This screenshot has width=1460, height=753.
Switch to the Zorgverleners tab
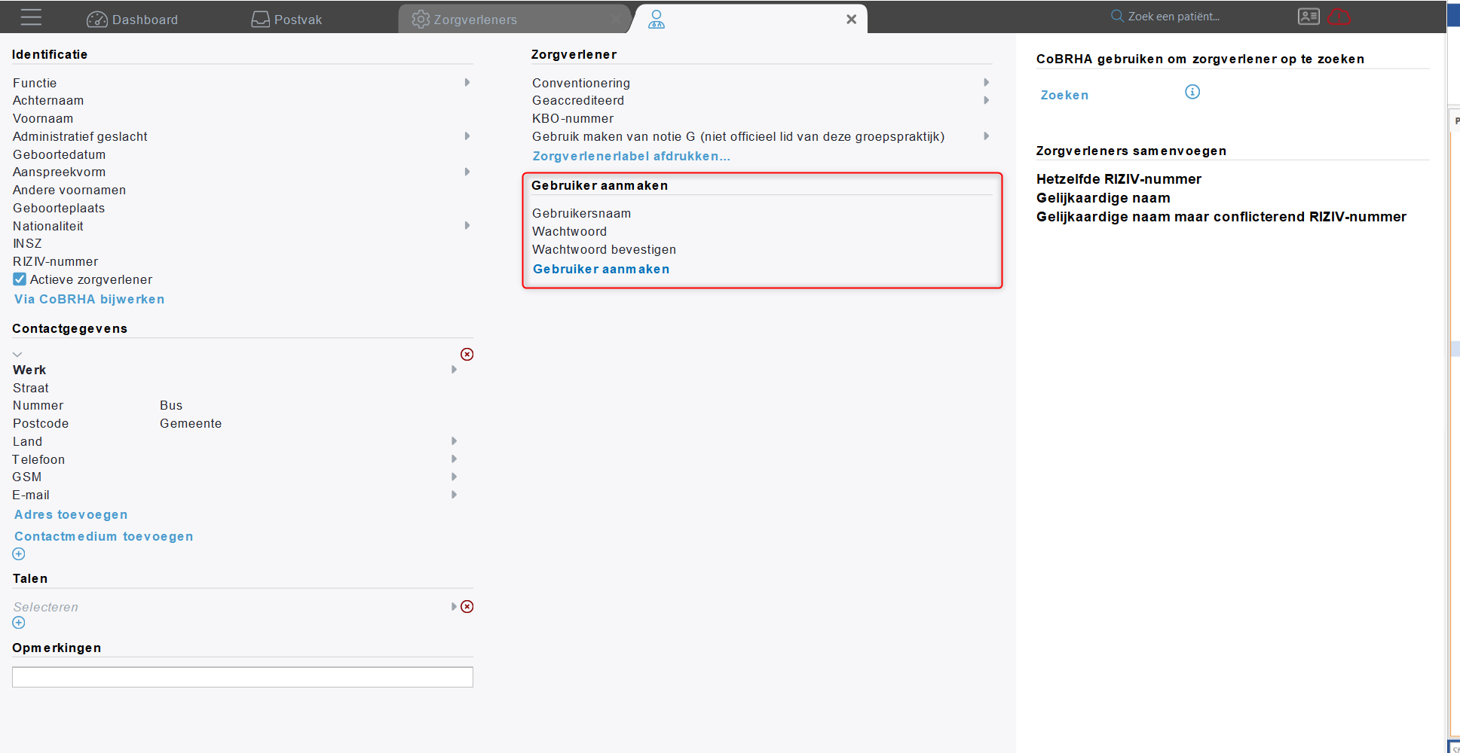(515, 20)
